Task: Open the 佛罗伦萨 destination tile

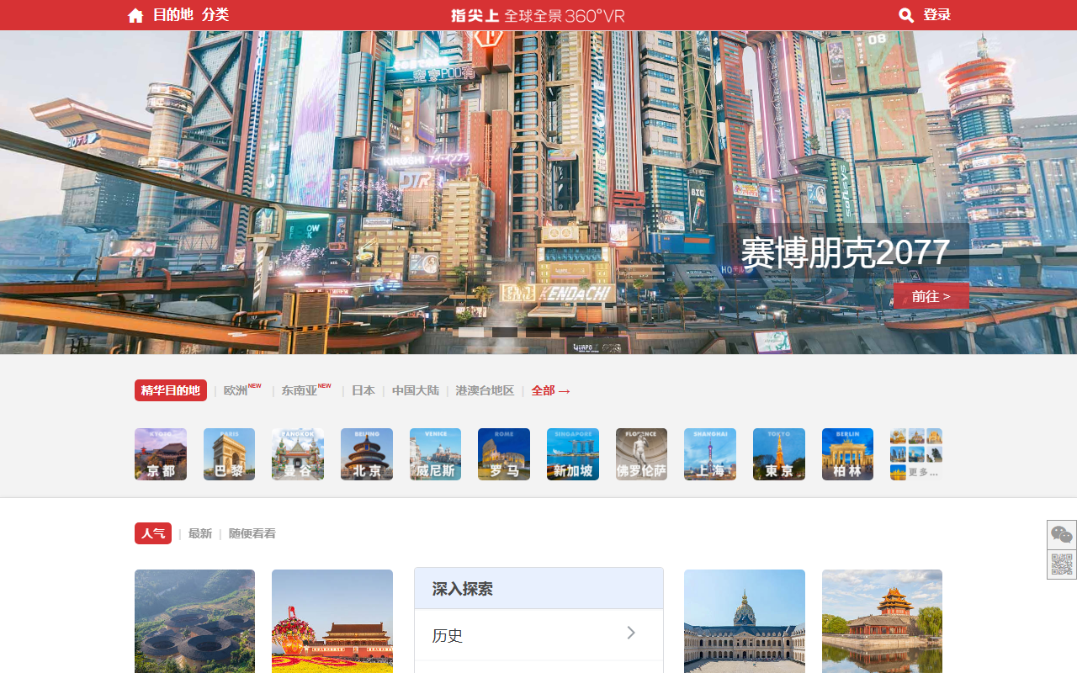Action: pyautogui.click(x=641, y=454)
